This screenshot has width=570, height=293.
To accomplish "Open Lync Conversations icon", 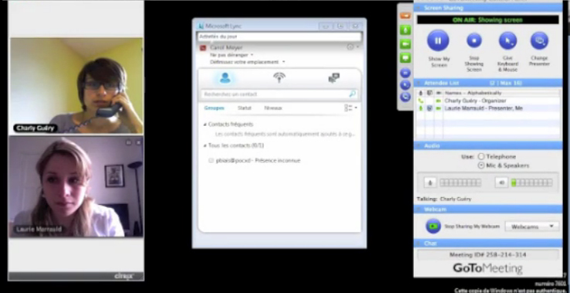I will (x=333, y=78).
